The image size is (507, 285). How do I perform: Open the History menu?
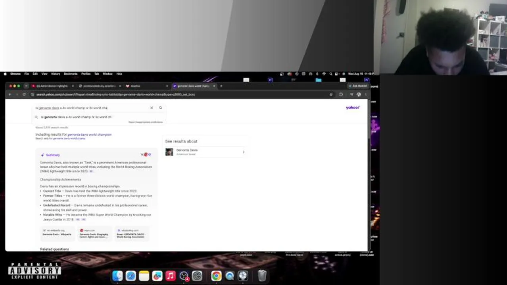click(55, 74)
